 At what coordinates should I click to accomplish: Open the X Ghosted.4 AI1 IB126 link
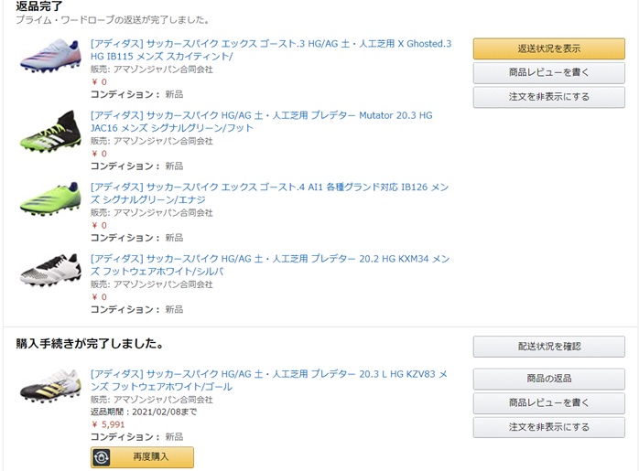[x=268, y=193]
